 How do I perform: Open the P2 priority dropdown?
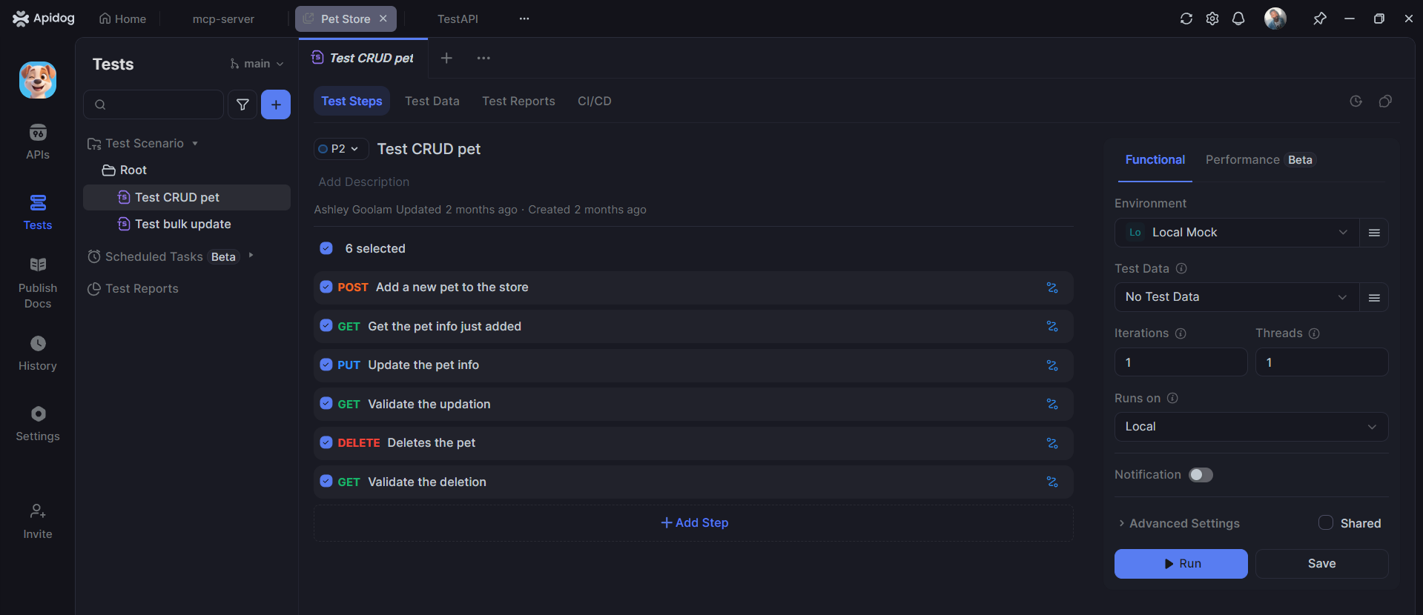[340, 149]
